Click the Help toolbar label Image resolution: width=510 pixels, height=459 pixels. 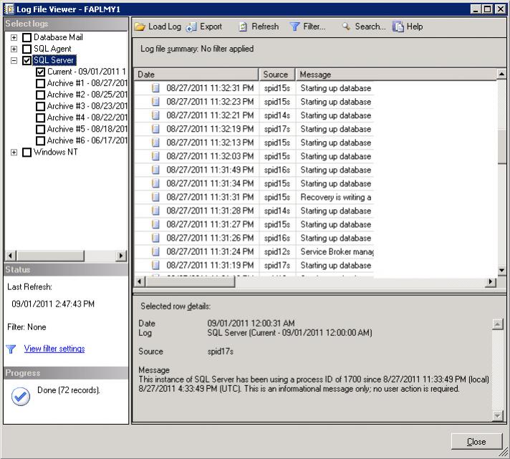[x=415, y=26]
